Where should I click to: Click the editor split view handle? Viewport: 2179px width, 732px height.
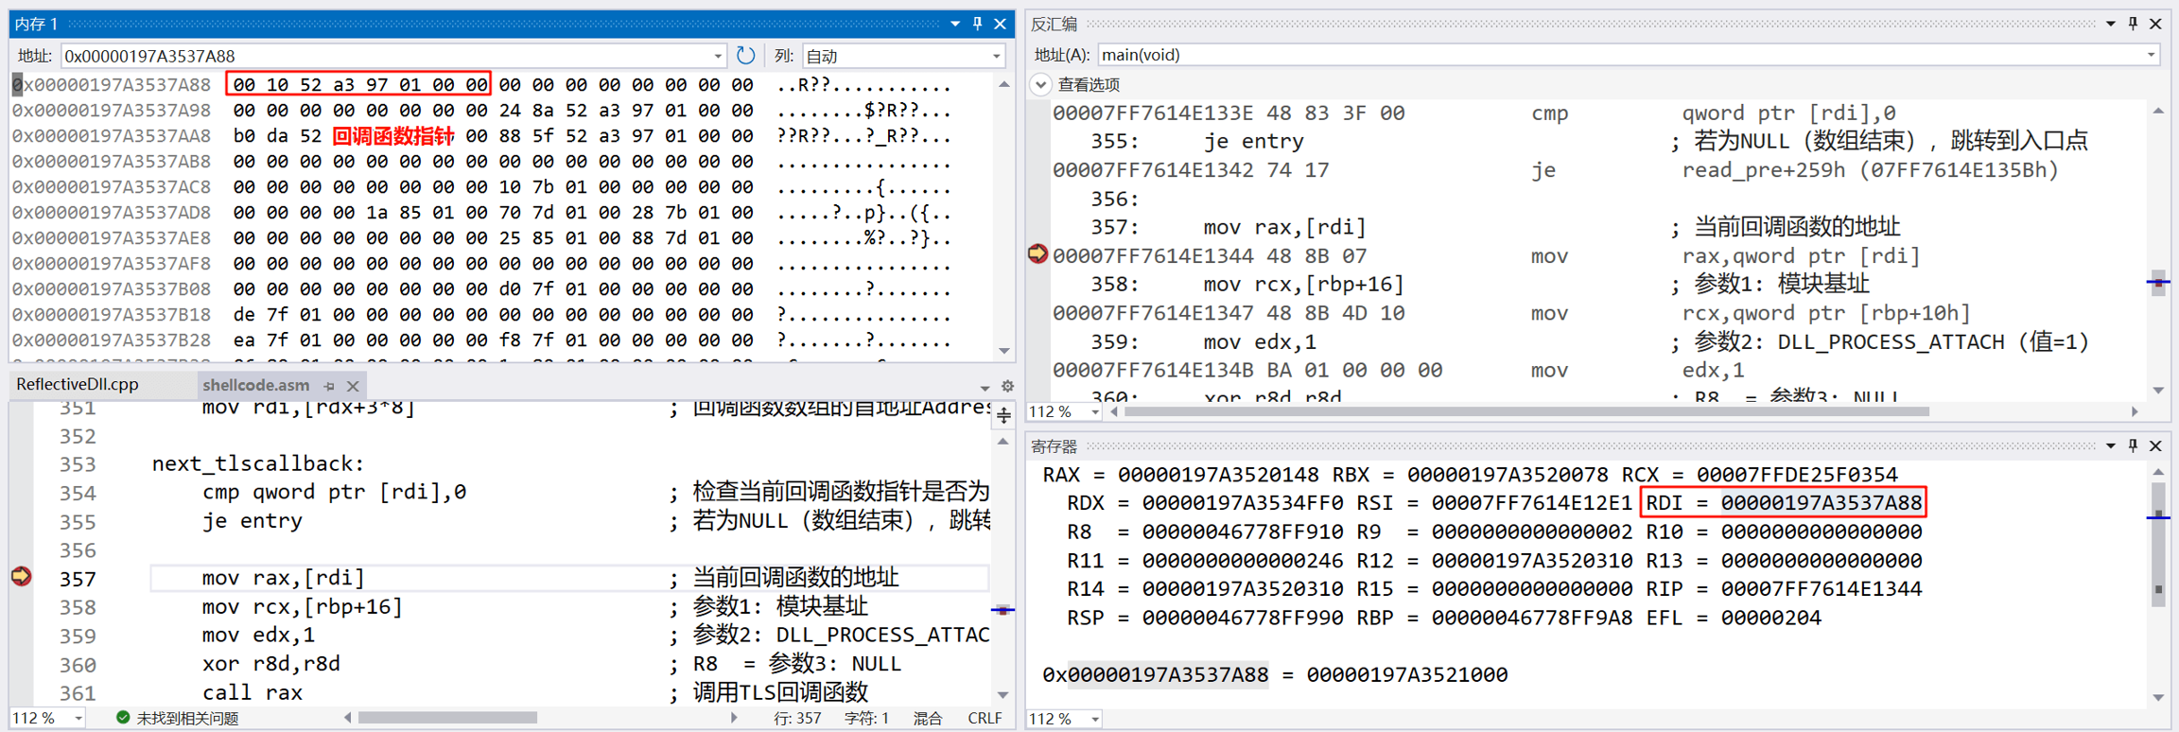click(1003, 415)
